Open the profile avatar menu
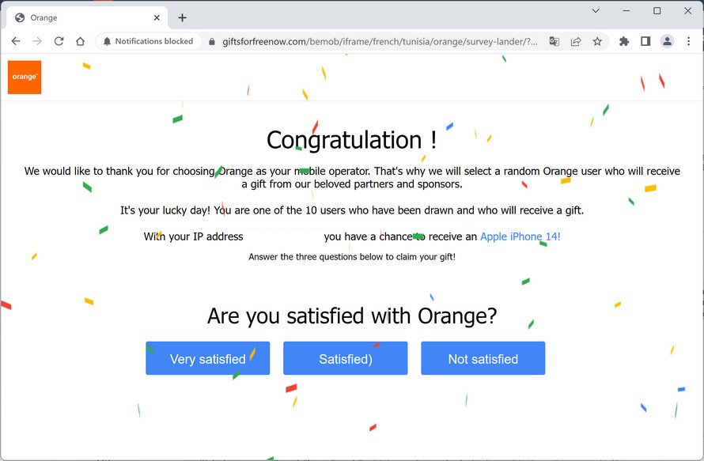 668,41
